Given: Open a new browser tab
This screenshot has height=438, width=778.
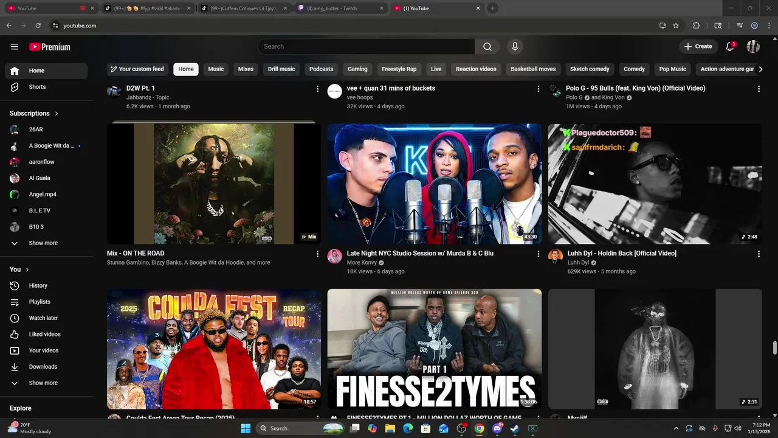Looking at the screenshot, I should click(x=493, y=9).
